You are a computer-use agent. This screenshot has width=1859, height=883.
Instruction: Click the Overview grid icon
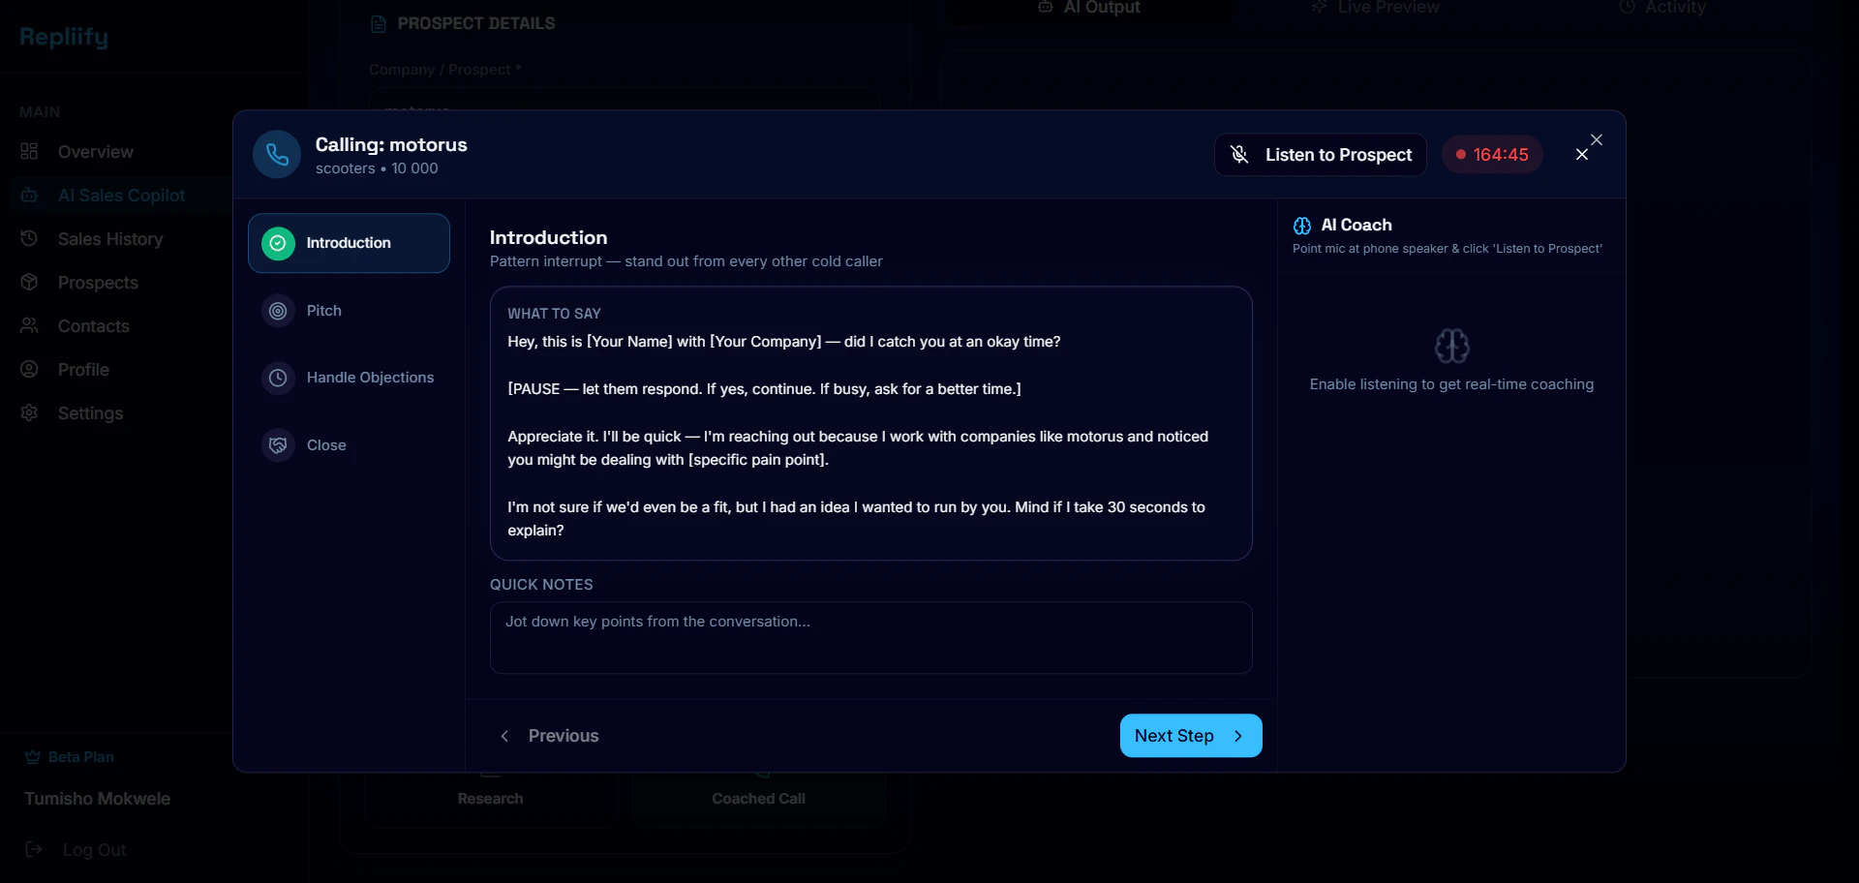click(x=29, y=151)
